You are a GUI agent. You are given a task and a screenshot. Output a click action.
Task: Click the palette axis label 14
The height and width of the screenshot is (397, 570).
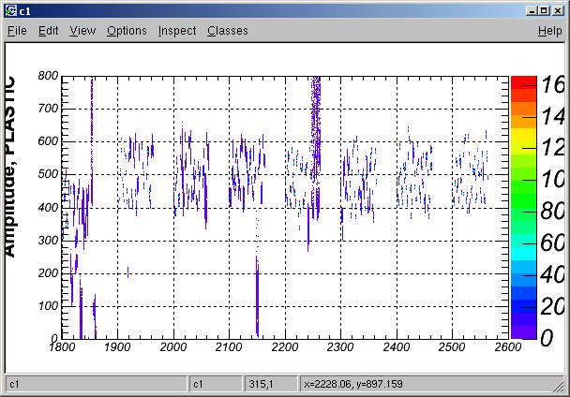(x=553, y=117)
